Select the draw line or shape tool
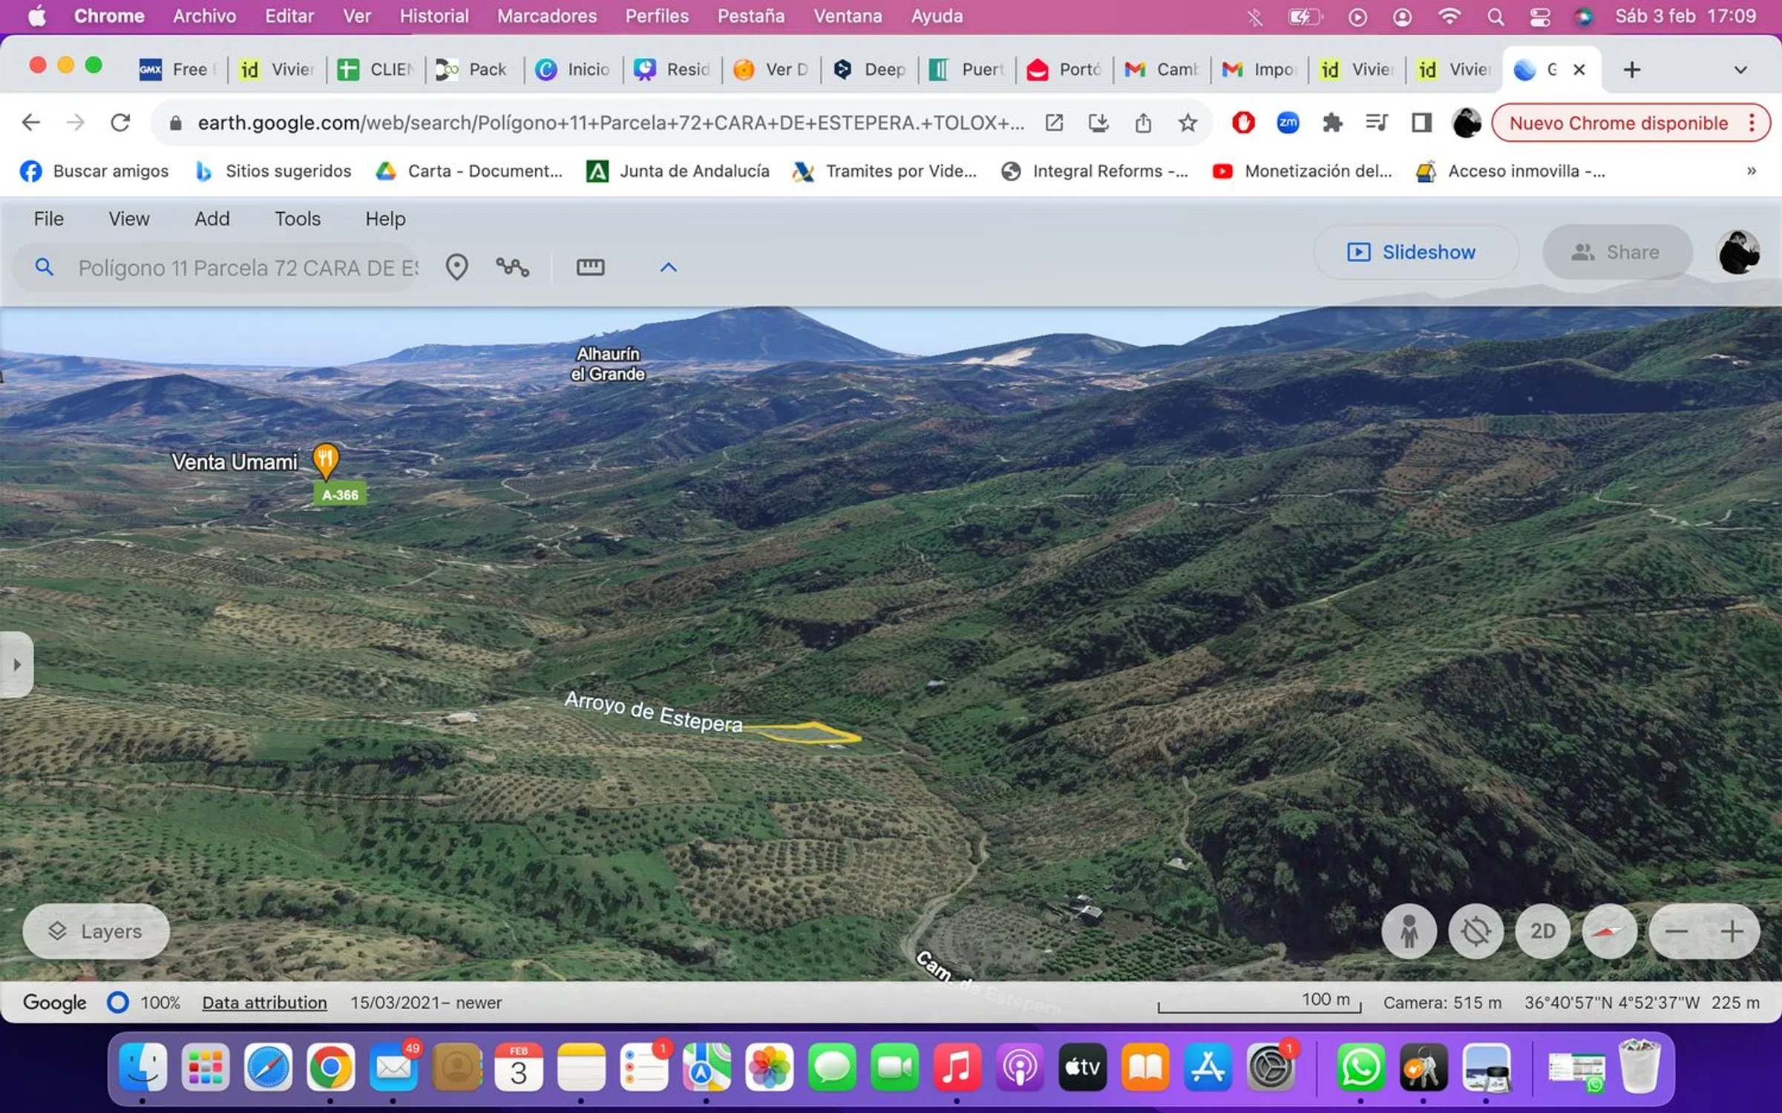 [512, 267]
